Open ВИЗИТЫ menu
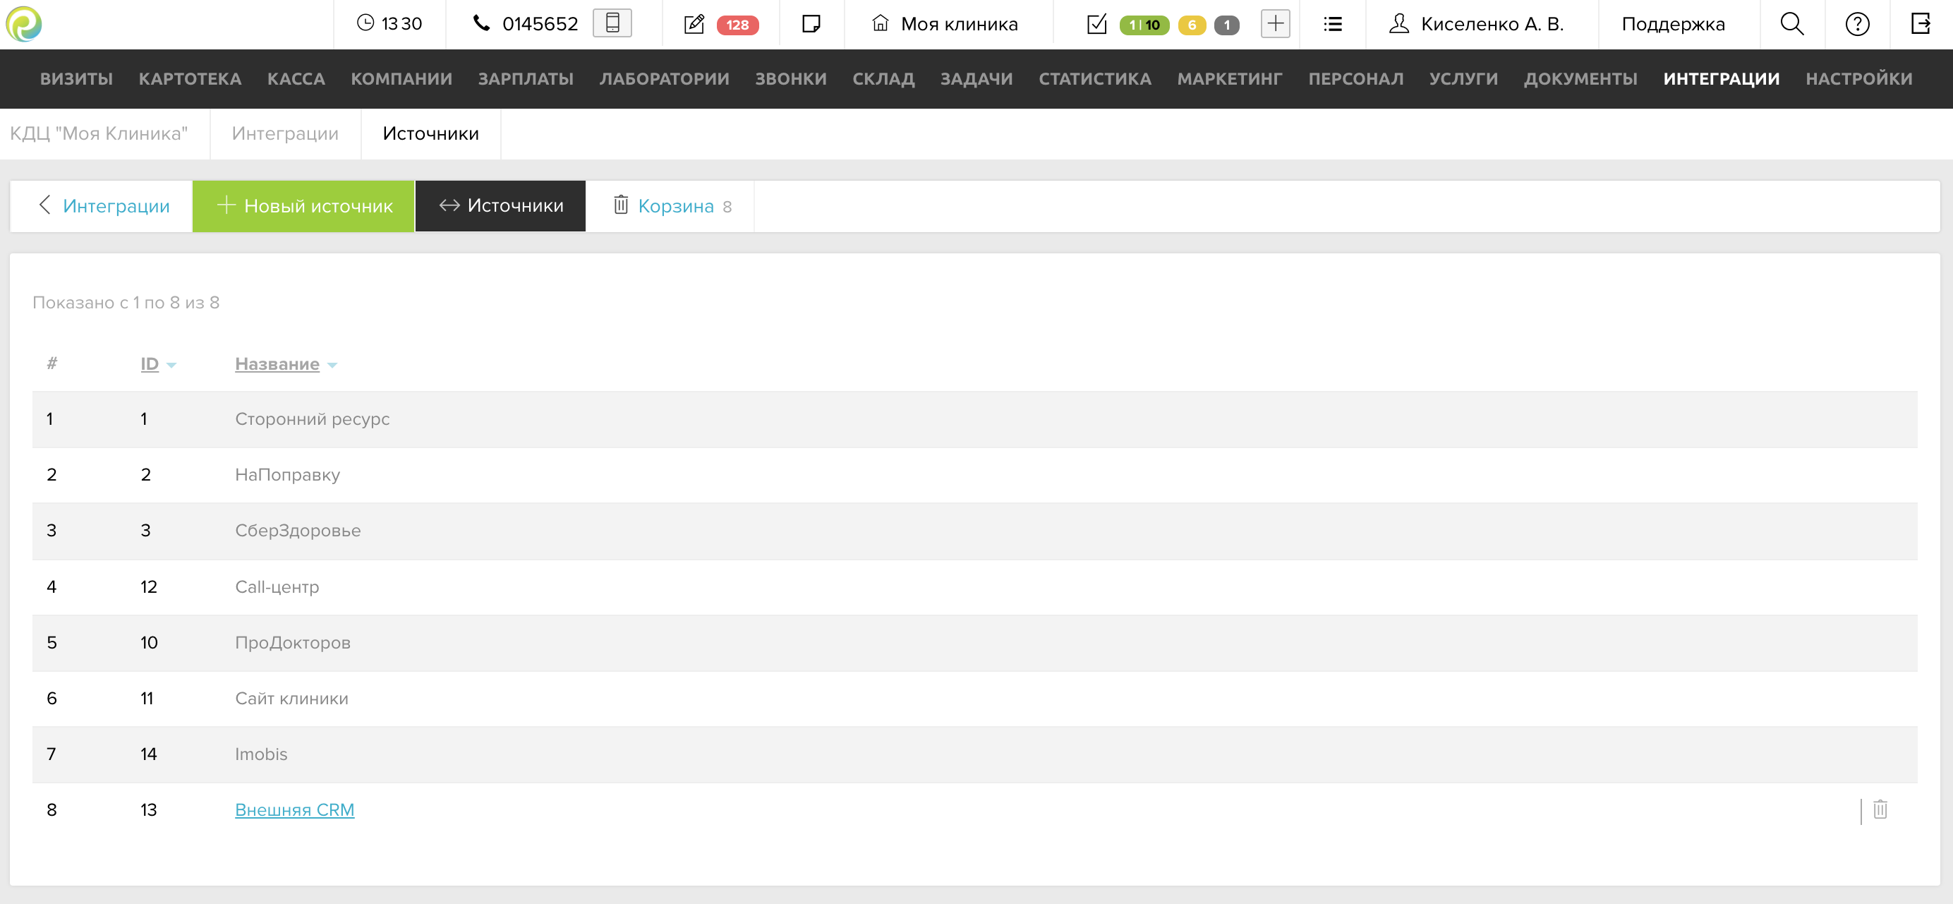Screen dimensions: 1953x904 click(x=77, y=79)
